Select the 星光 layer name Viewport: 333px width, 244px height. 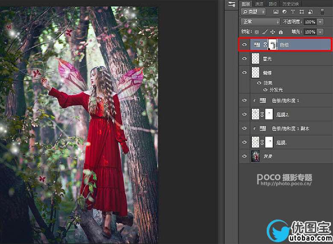(267, 59)
